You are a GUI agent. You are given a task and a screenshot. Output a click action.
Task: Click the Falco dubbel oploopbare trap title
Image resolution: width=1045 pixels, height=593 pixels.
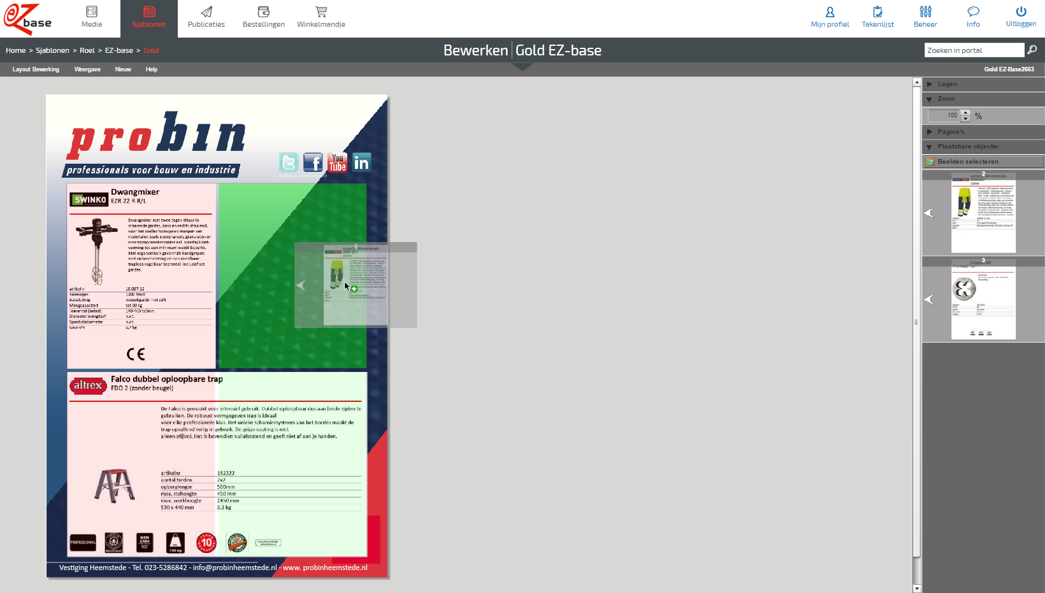click(x=167, y=379)
